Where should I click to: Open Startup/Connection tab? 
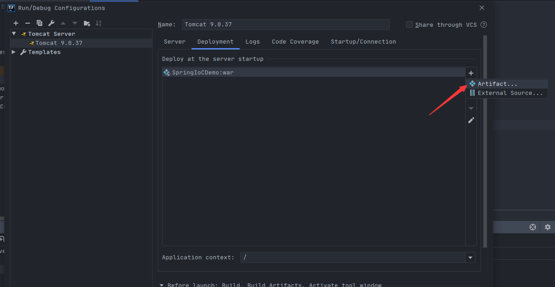pyautogui.click(x=363, y=42)
